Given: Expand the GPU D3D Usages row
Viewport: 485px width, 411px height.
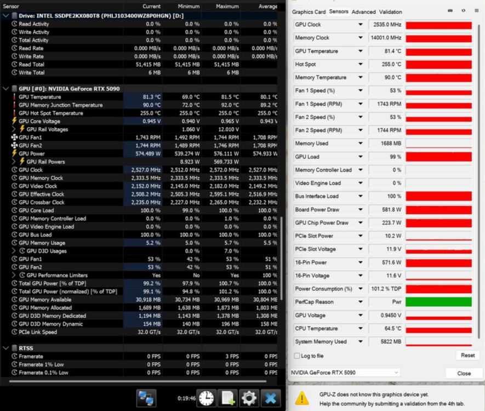Looking at the screenshot, I should [x=14, y=251].
